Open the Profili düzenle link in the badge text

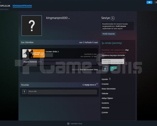[x=121, y=26]
